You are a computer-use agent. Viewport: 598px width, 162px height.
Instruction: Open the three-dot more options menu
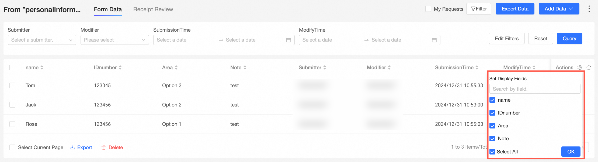tap(589, 9)
